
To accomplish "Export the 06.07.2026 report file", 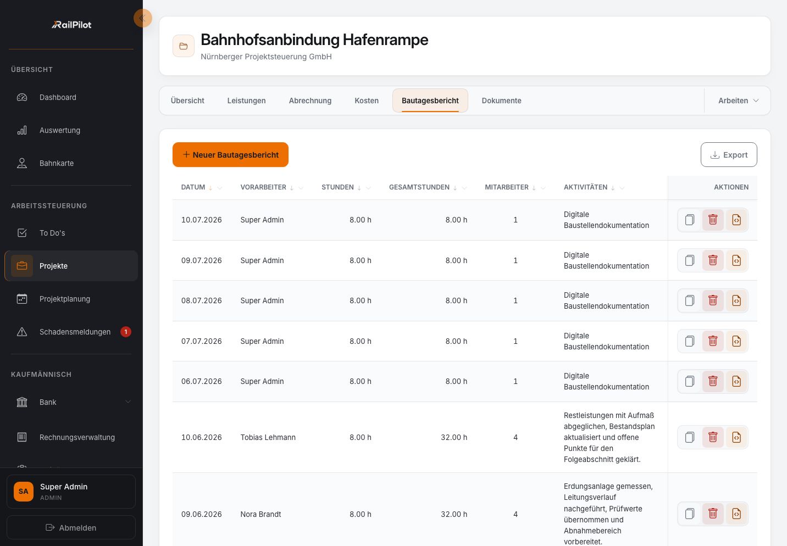I will tap(736, 381).
